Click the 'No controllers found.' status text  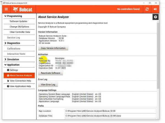click(129, 9)
